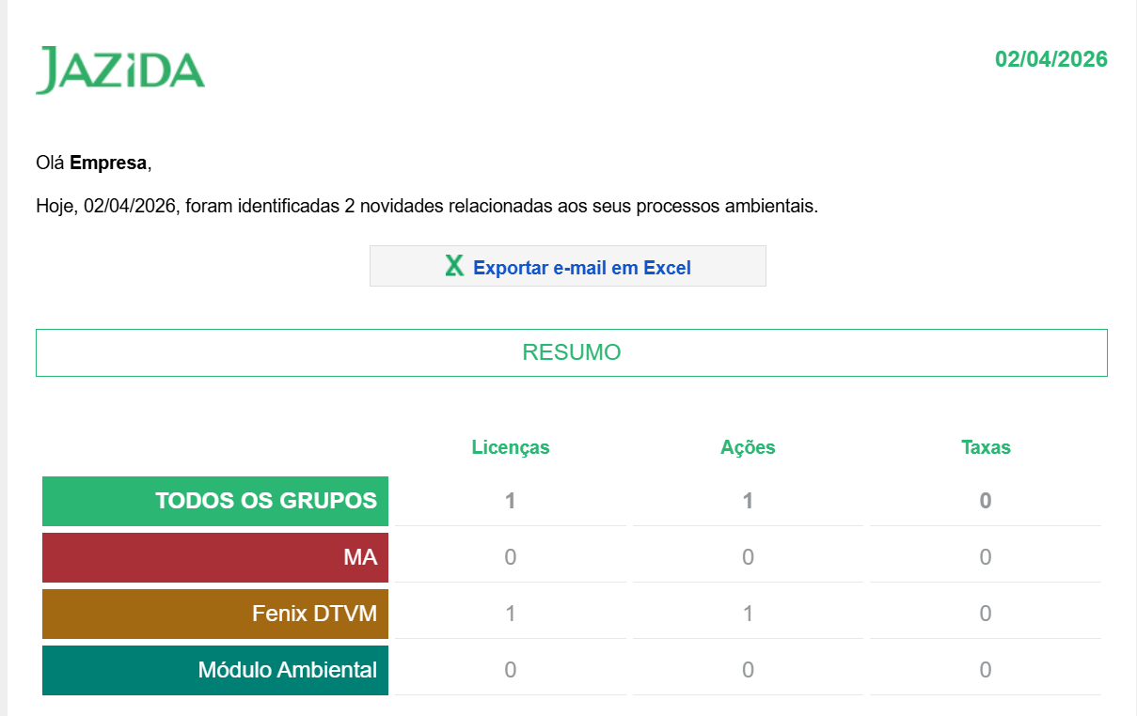Click the Taxas count for TODOS OS GRUPOS
1137x716 pixels.
(x=985, y=501)
